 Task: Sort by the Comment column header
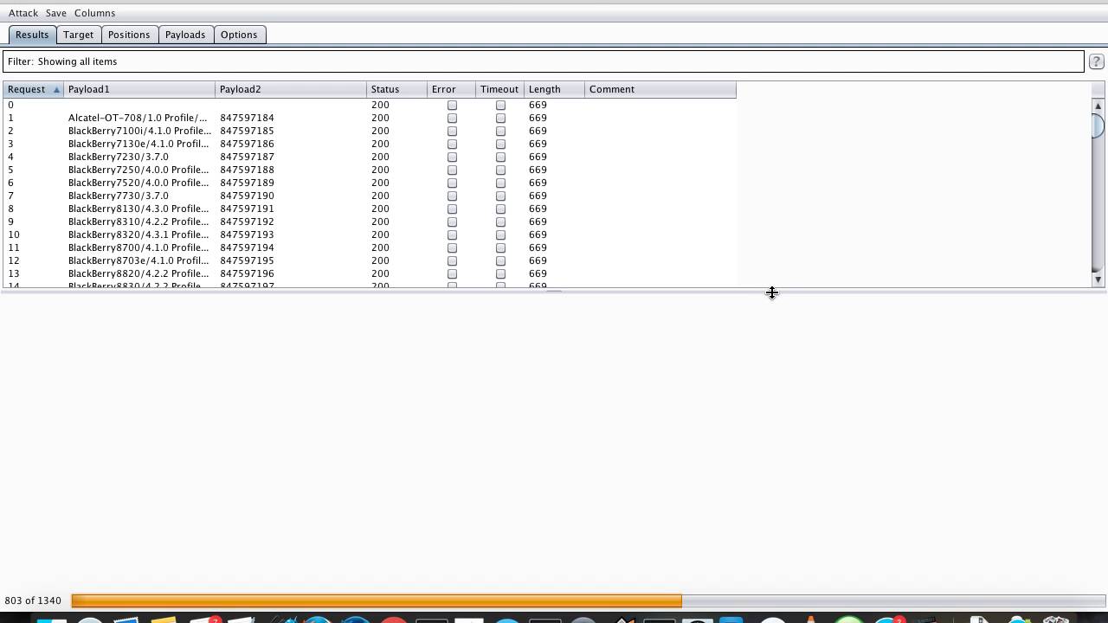660,89
